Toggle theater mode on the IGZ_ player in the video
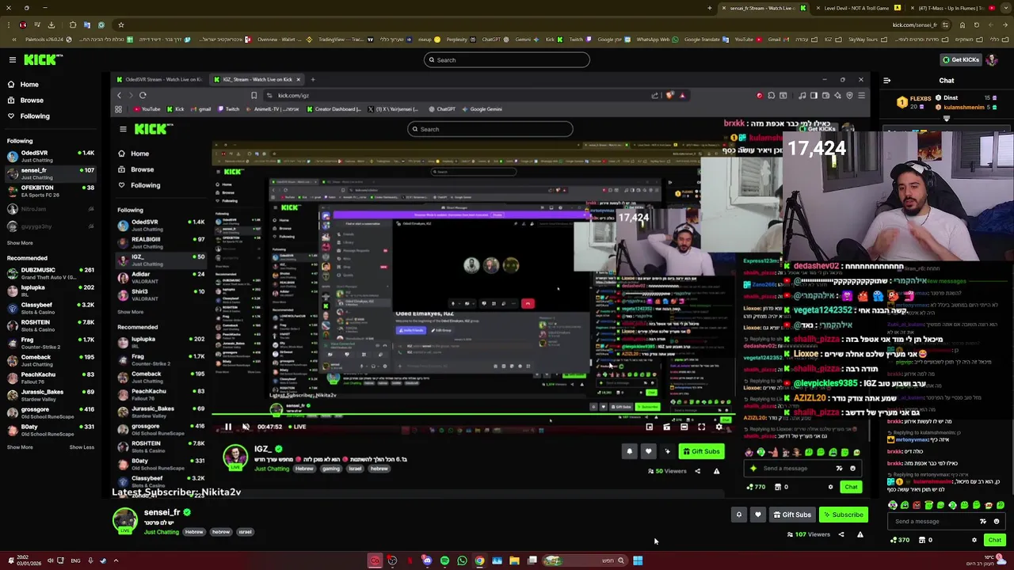1014x570 pixels. coord(684,427)
